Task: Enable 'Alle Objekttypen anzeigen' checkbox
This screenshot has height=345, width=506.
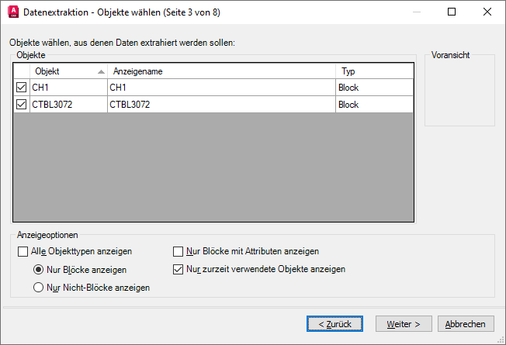Action: (x=22, y=251)
